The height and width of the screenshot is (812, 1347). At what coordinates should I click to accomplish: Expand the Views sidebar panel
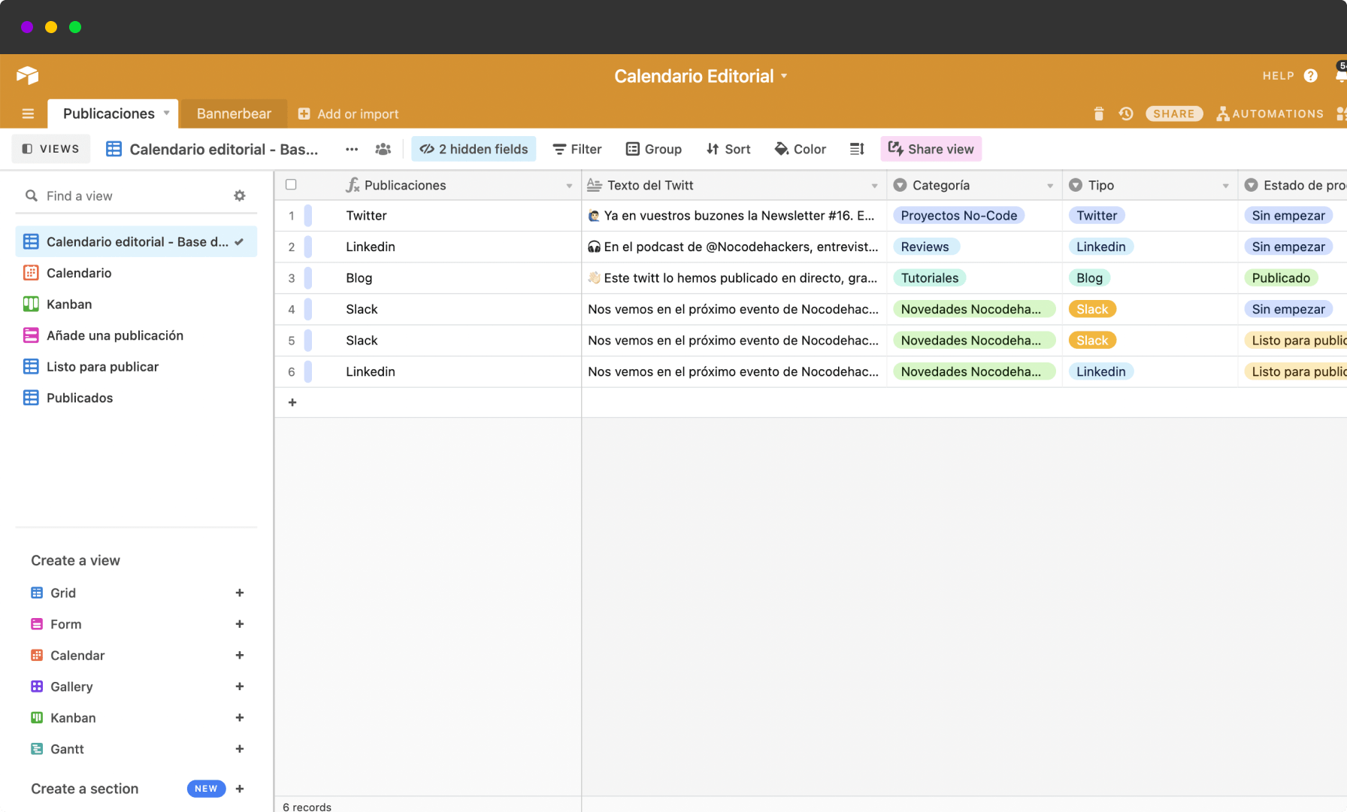coord(50,148)
